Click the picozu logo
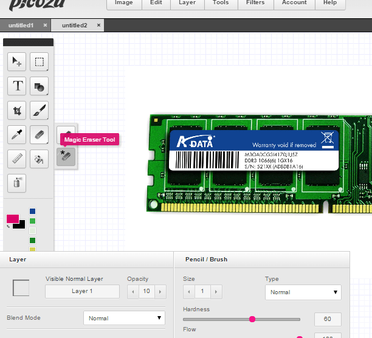The height and width of the screenshot is (338, 372). 36,4
